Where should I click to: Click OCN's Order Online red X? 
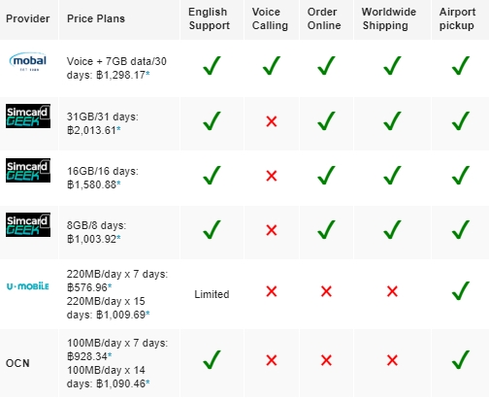tap(326, 360)
